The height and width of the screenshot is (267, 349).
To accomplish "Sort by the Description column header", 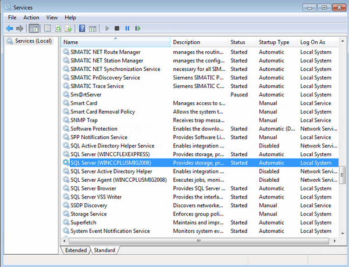I will [199, 42].
